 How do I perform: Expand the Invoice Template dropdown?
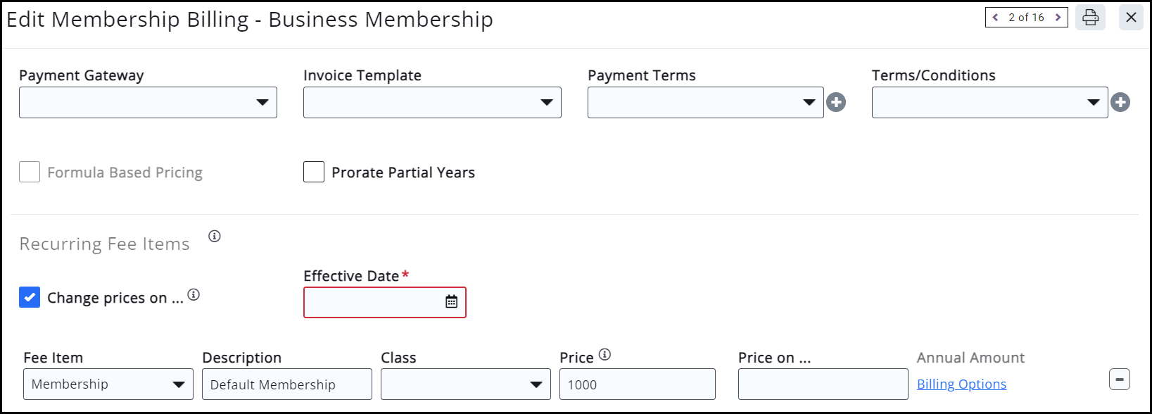click(432, 103)
